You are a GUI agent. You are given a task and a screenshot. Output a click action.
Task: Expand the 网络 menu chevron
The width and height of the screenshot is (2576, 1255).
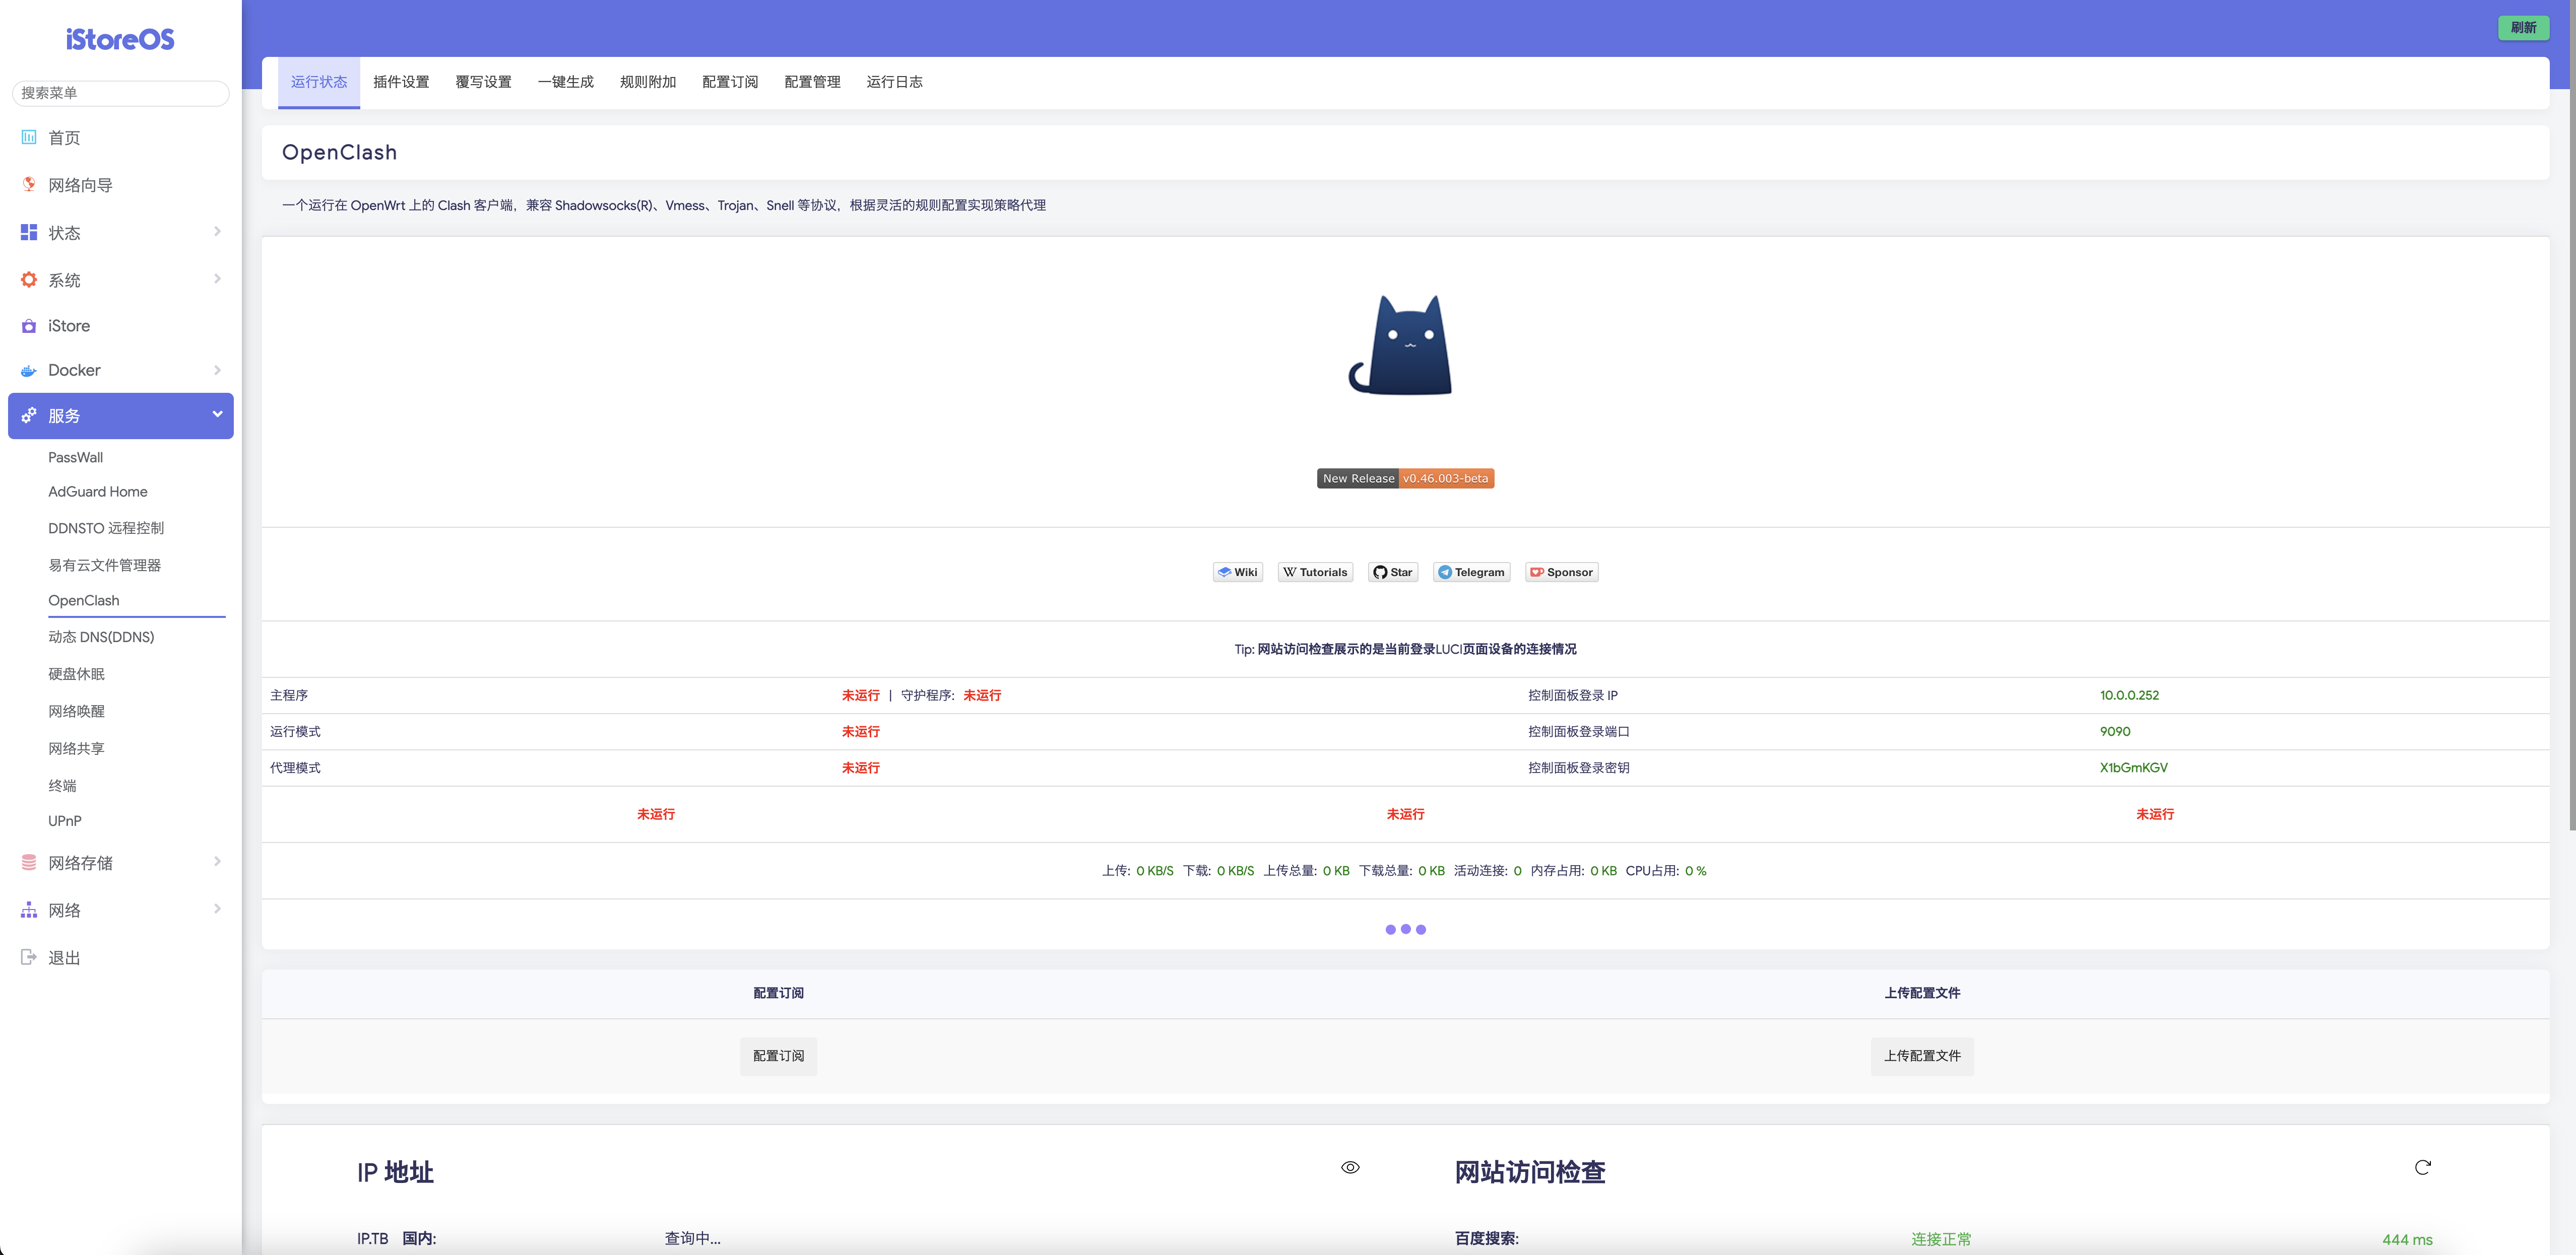217,909
